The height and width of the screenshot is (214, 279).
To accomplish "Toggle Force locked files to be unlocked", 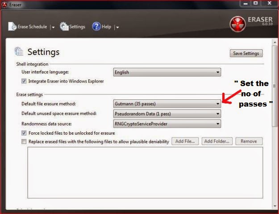I will pyautogui.click(x=24, y=133).
